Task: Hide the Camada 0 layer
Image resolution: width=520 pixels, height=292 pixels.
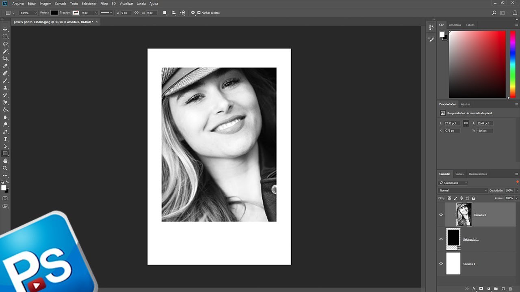Action: (441, 215)
